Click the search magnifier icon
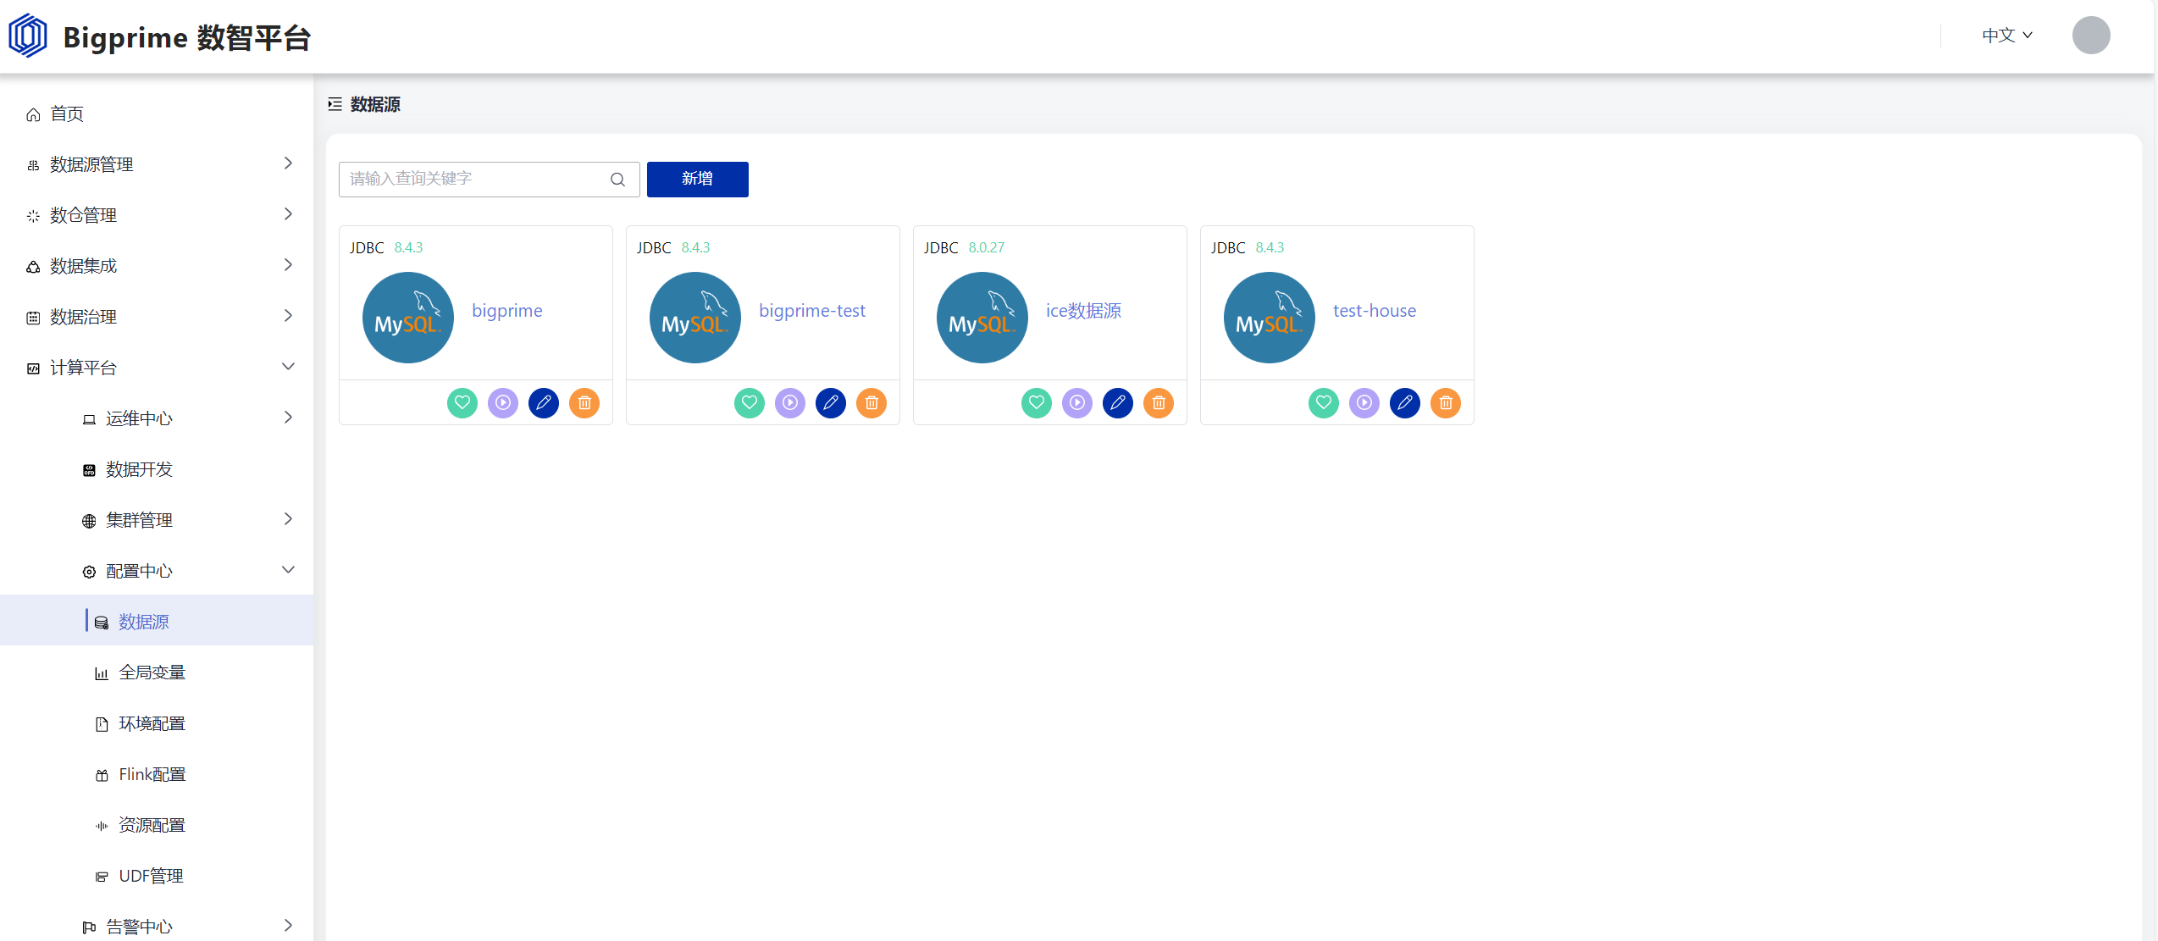 tap(617, 179)
